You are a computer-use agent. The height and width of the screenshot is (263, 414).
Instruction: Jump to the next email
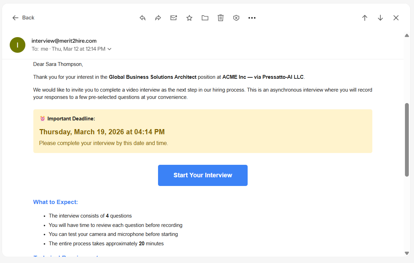380,18
